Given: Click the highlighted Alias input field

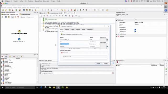Looking at the screenshot, I should [75, 44].
